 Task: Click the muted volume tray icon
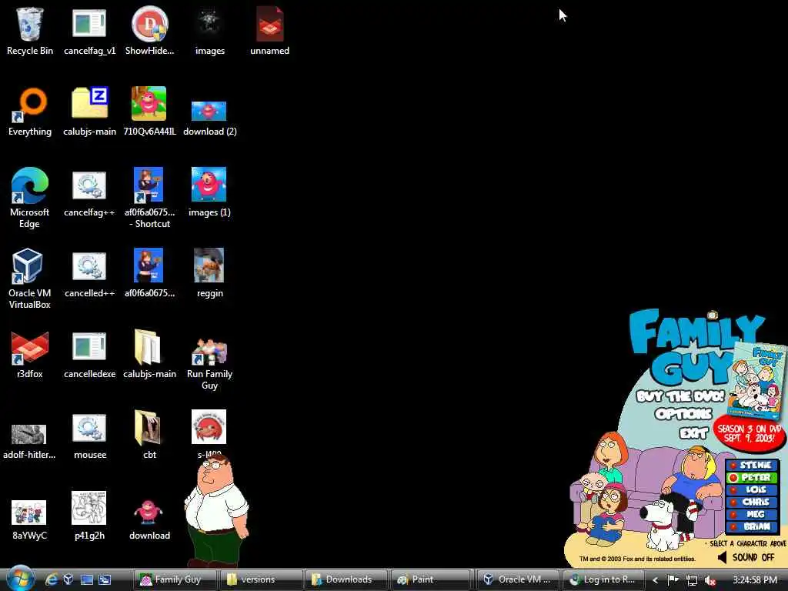pos(710,580)
